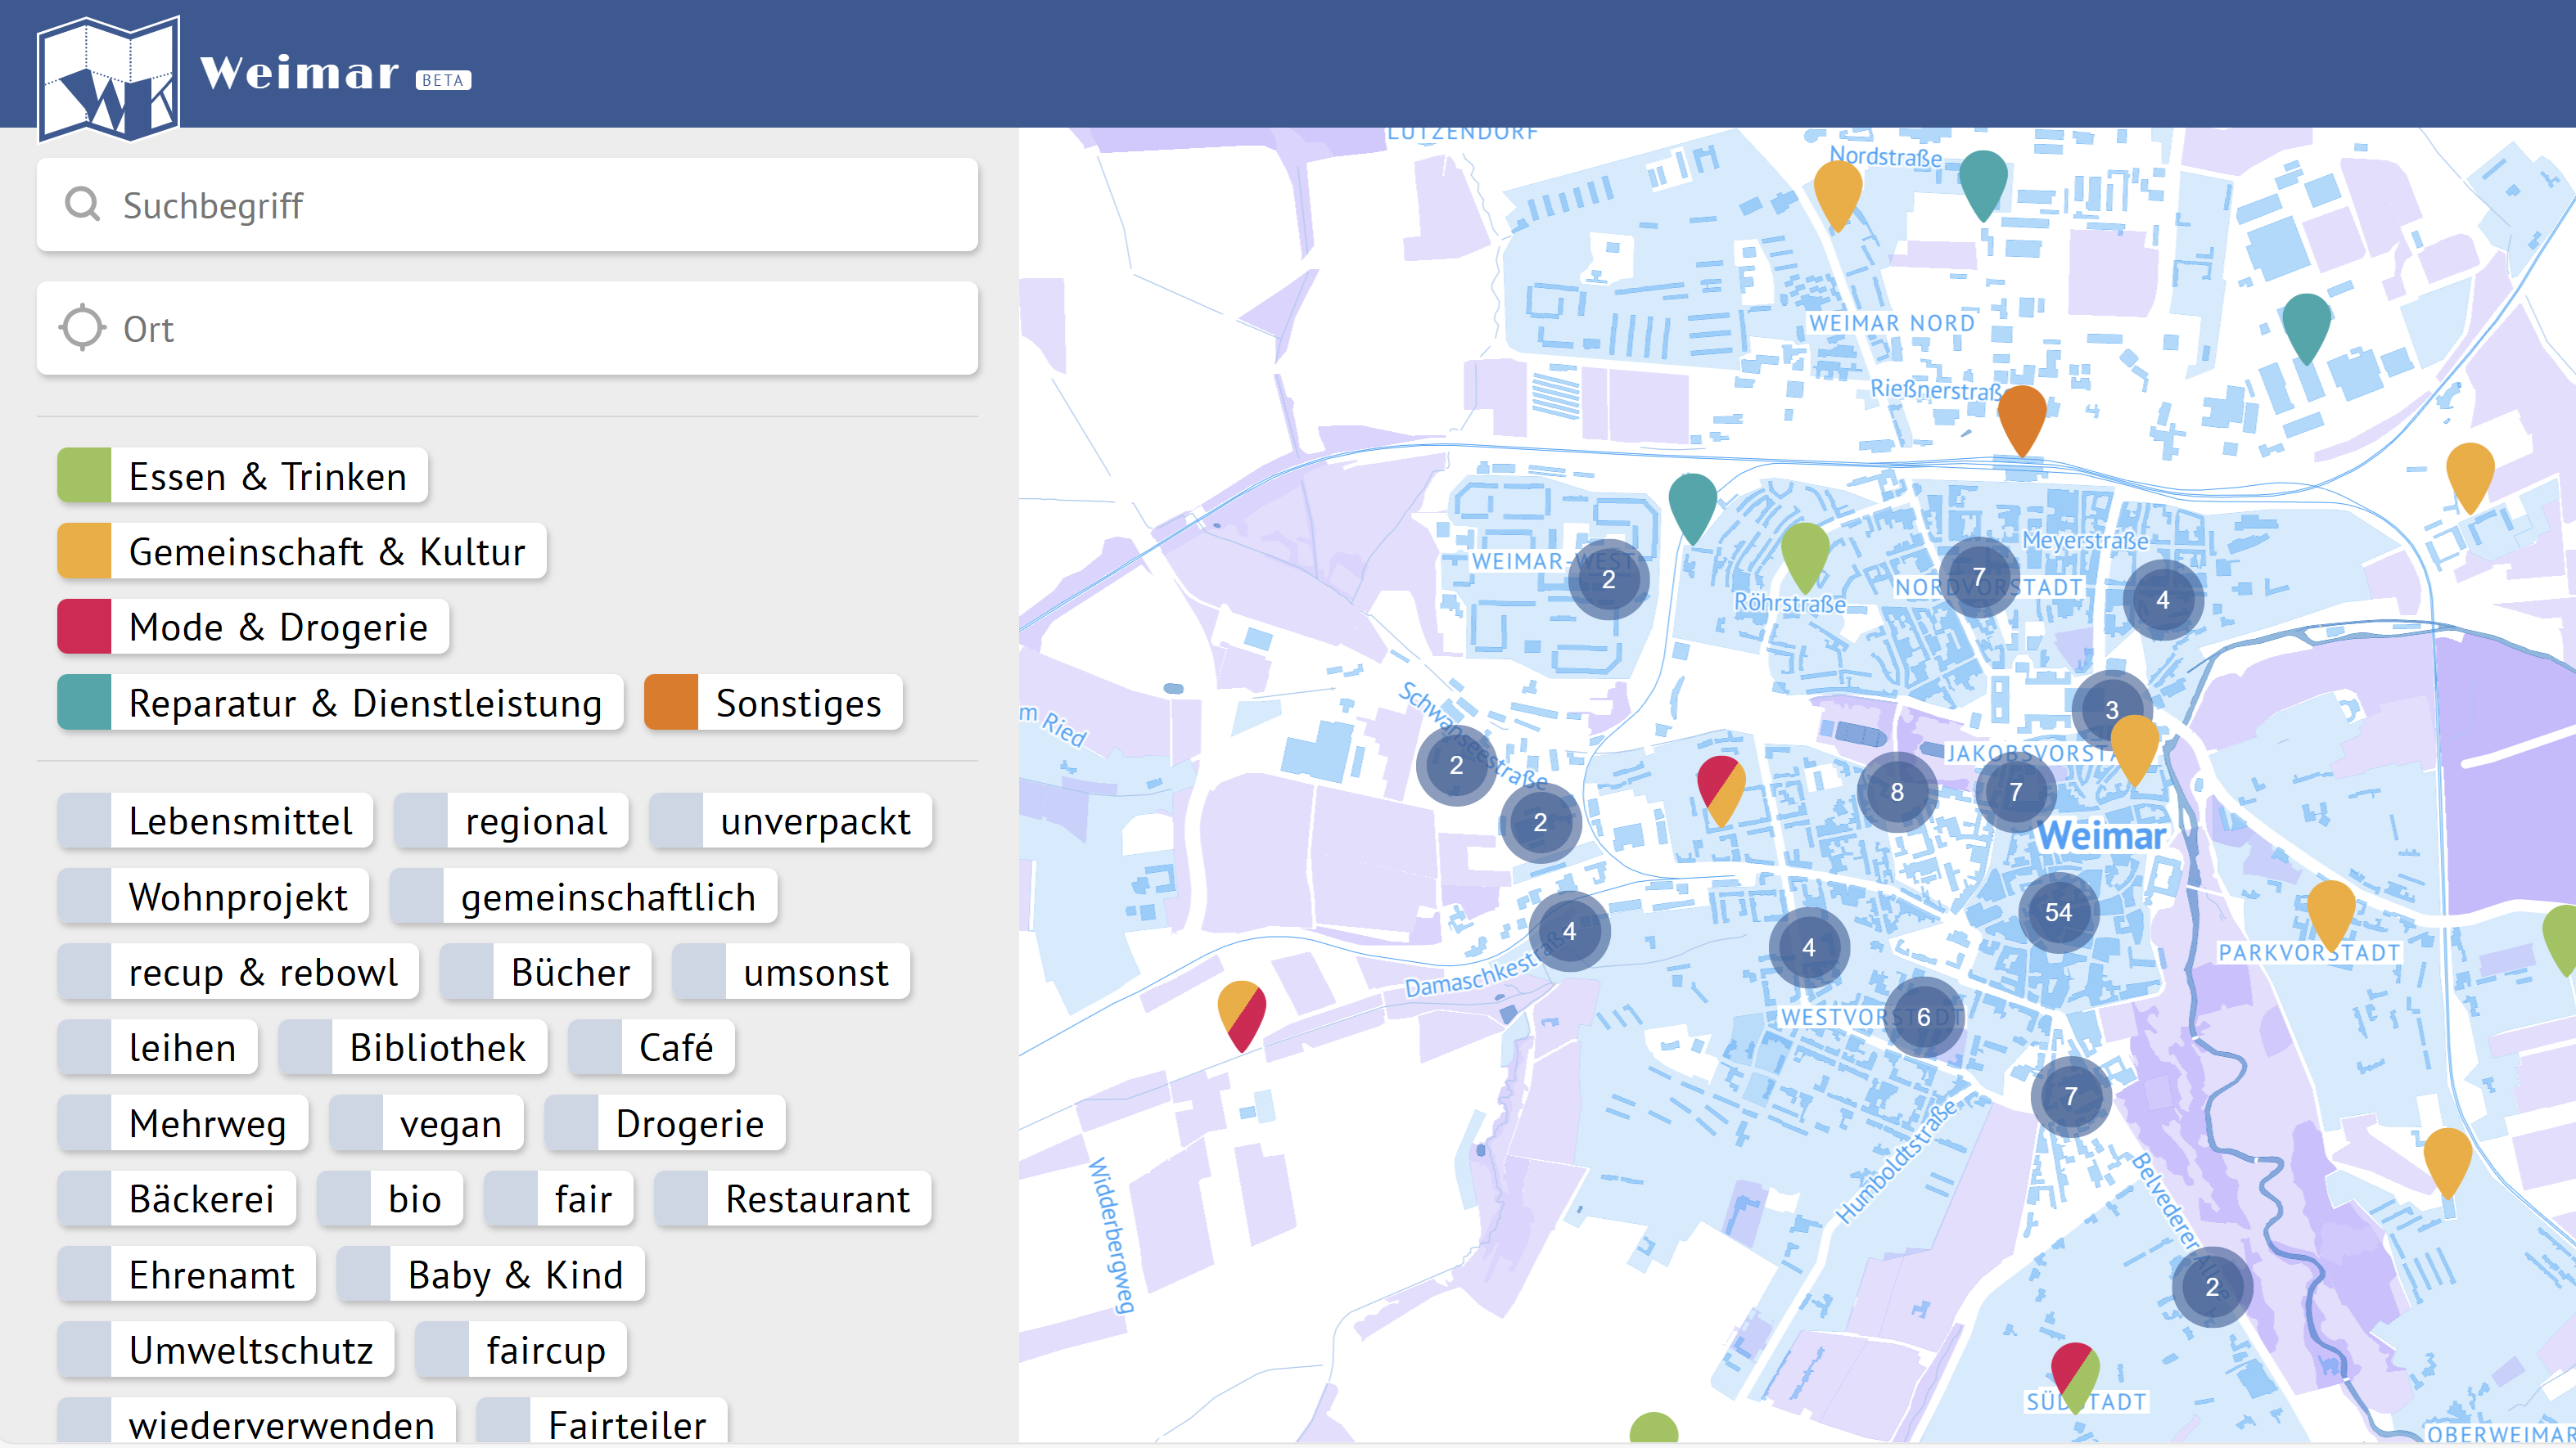The width and height of the screenshot is (2576, 1448).
Task: Click the red Mode & Drogerie color swatch
Action: click(x=84, y=627)
